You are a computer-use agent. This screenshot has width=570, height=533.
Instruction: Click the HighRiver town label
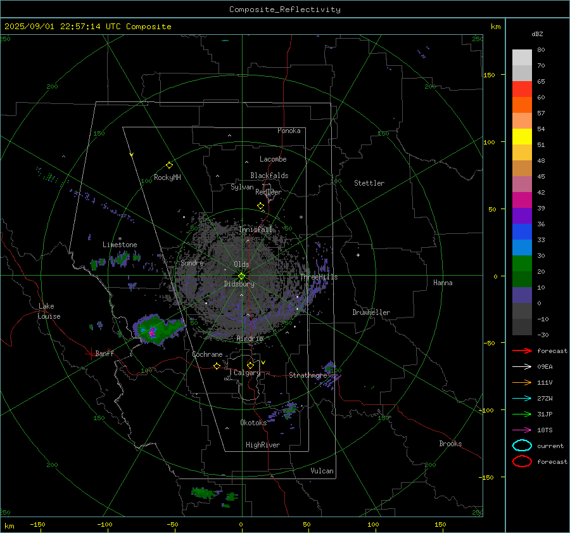(x=263, y=445)
